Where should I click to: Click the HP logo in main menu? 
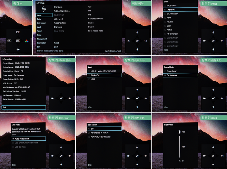43,9
